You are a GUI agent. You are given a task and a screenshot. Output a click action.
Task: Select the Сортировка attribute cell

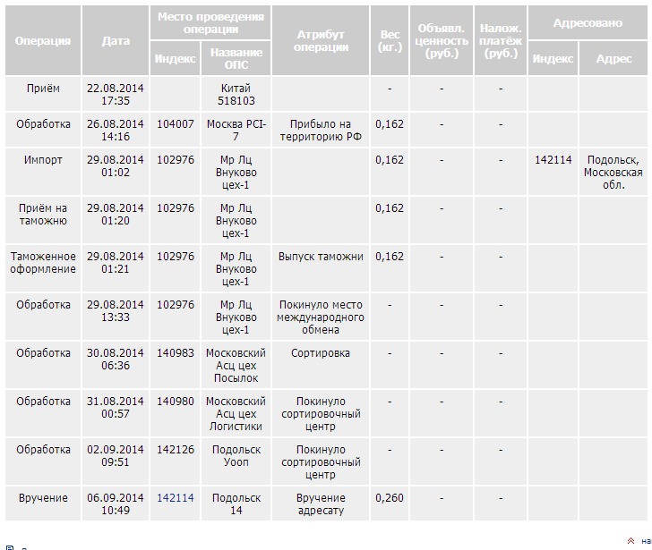click(321, 353)
